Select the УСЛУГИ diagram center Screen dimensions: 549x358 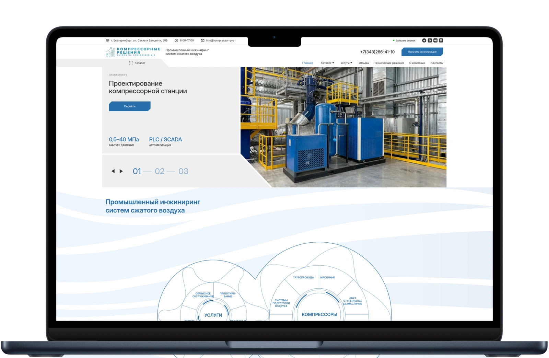pyautogui.click(x=213, y=315)
